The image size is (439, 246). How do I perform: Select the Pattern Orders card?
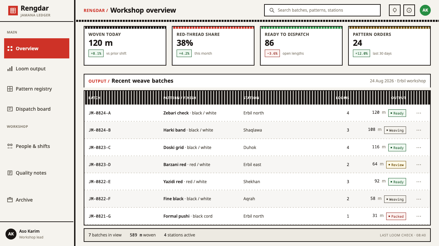pyautogui.click(x=390, y=46)
